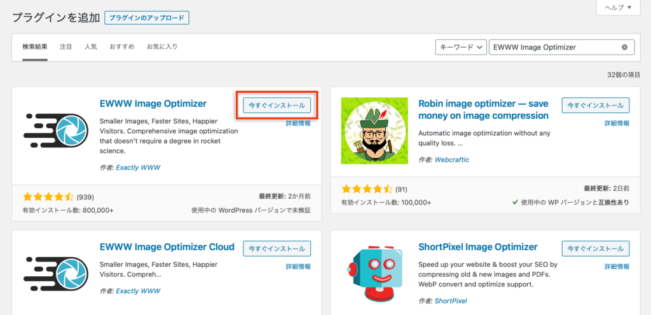This screenshot has height=315, width=651.
Task: Switch to the 人気 tab
Action: 91,47
